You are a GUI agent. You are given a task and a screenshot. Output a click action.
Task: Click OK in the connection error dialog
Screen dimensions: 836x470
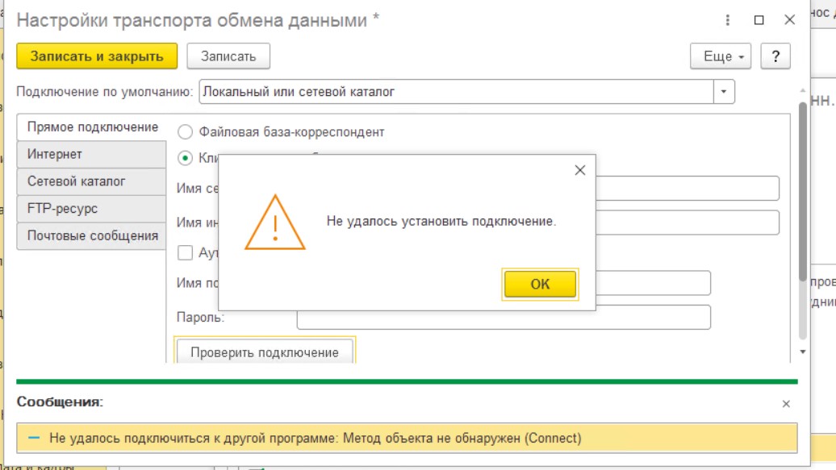(540, 284)
